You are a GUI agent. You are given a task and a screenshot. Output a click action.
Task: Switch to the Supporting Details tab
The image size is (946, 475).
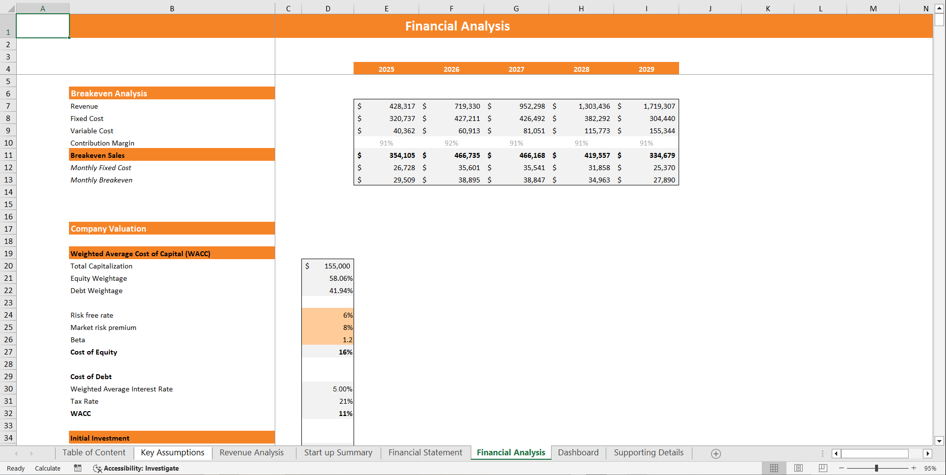(648, 452)
